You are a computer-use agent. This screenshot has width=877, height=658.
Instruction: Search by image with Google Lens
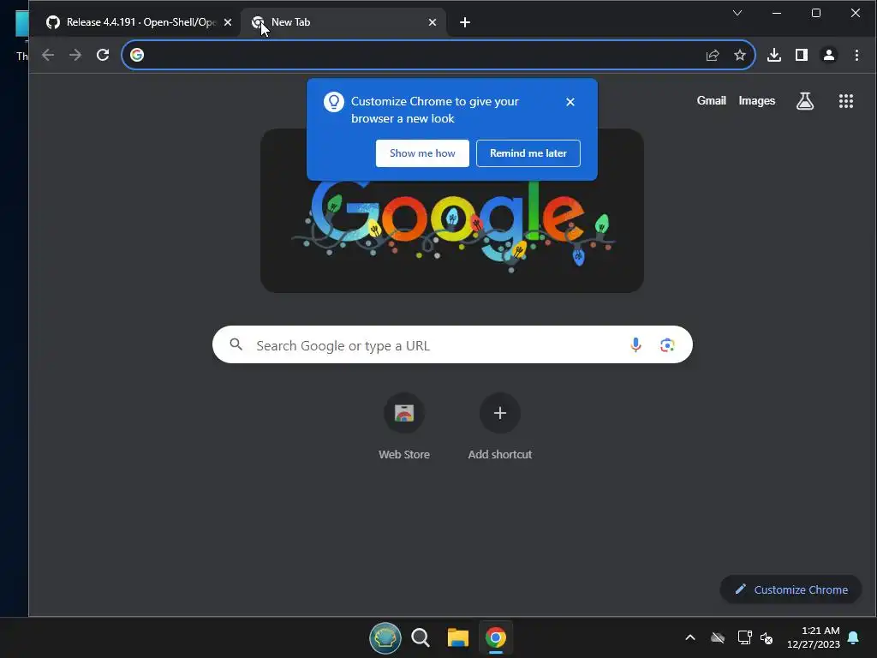[666, 344]
